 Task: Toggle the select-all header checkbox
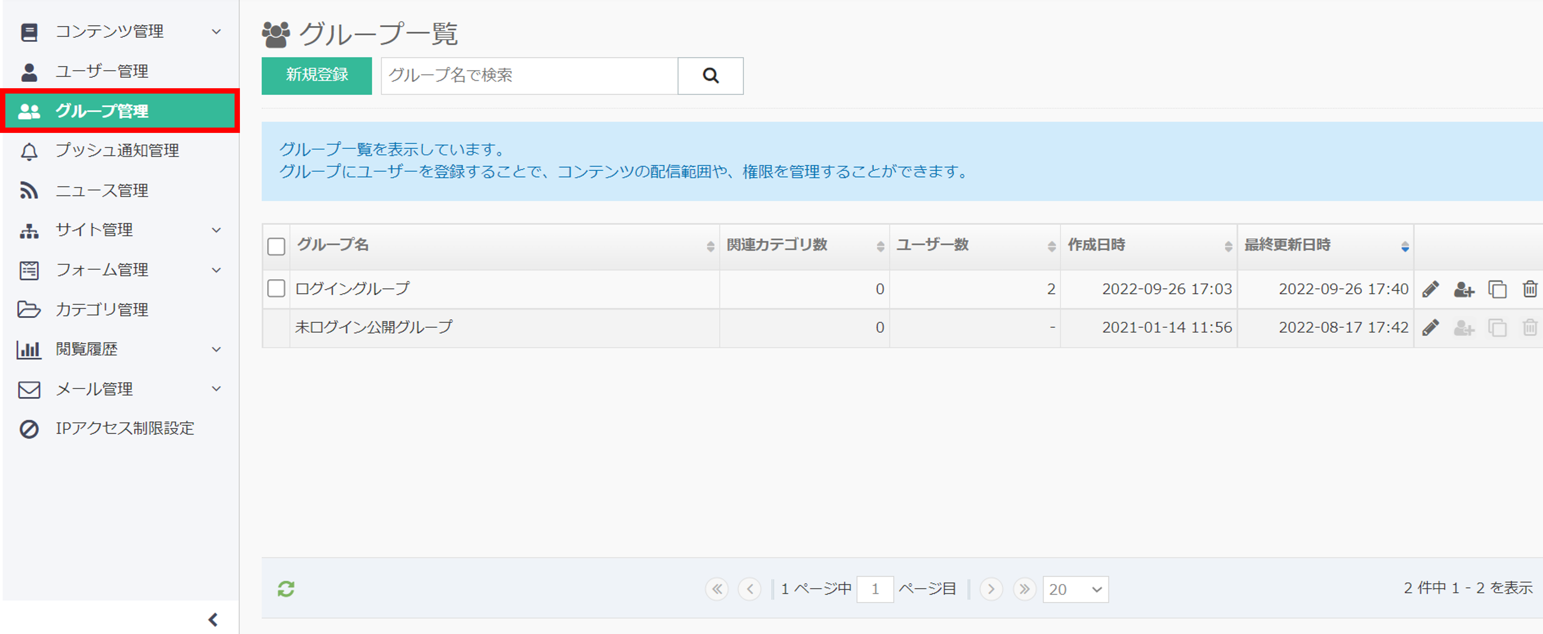(276, 246)
